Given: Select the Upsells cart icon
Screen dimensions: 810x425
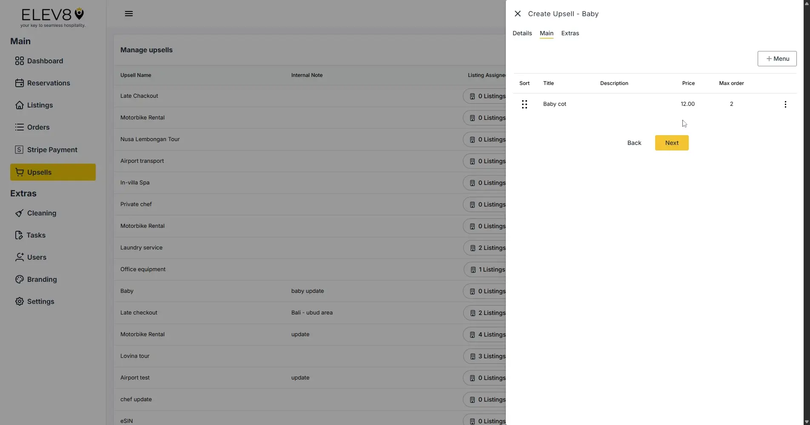Looking at the screenshot, I should coord(20,172).
